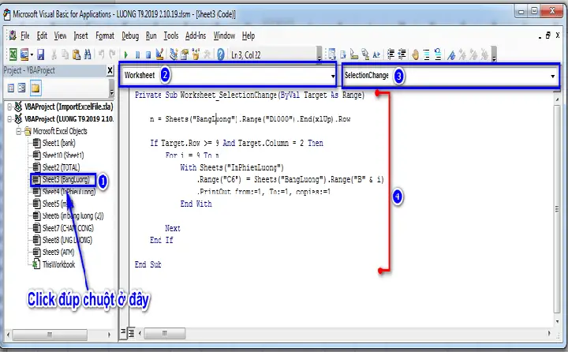Viewport: 568px width, 352px height.
Task: Open Find with the binoculars icon
Action: point(88,54)
